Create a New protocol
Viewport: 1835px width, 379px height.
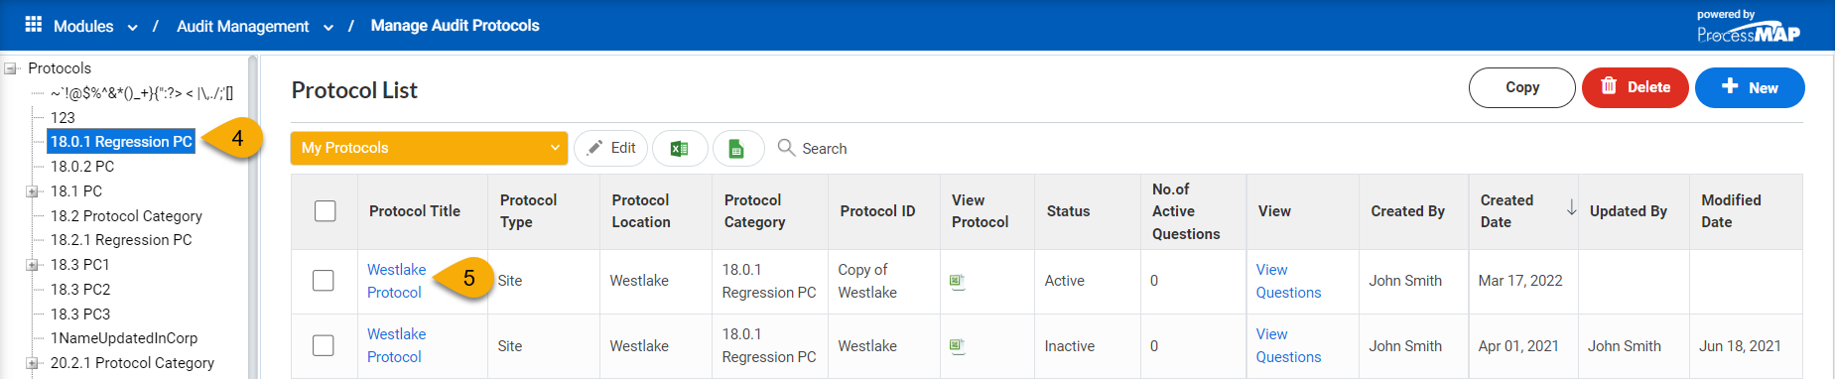[x=1749, y=87]
